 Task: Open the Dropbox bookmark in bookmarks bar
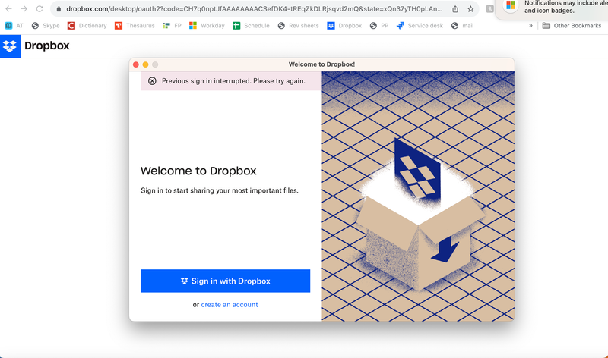[x=344, y=26]
